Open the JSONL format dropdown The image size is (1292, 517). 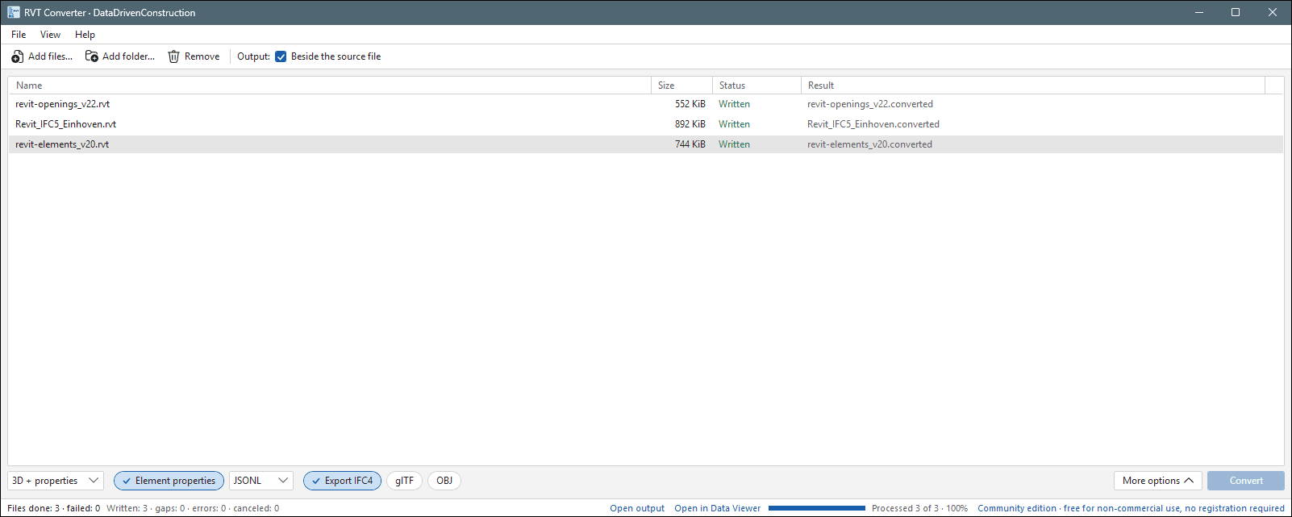(x=261, y=481)
